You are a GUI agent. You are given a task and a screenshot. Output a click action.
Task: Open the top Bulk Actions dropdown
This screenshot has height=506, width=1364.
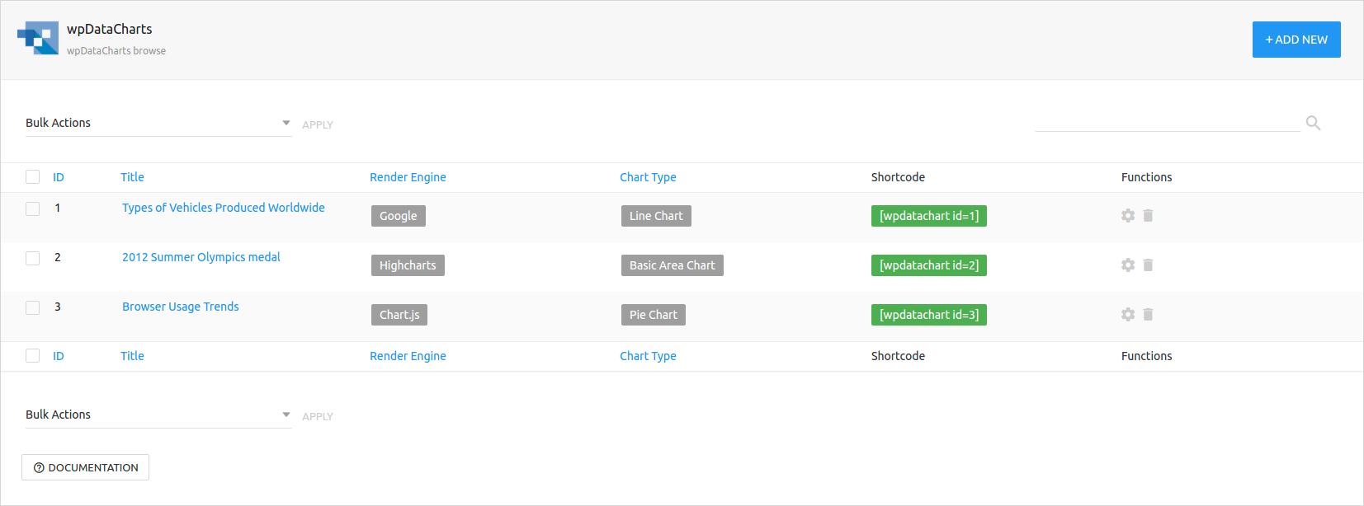[x=158, y=123]
